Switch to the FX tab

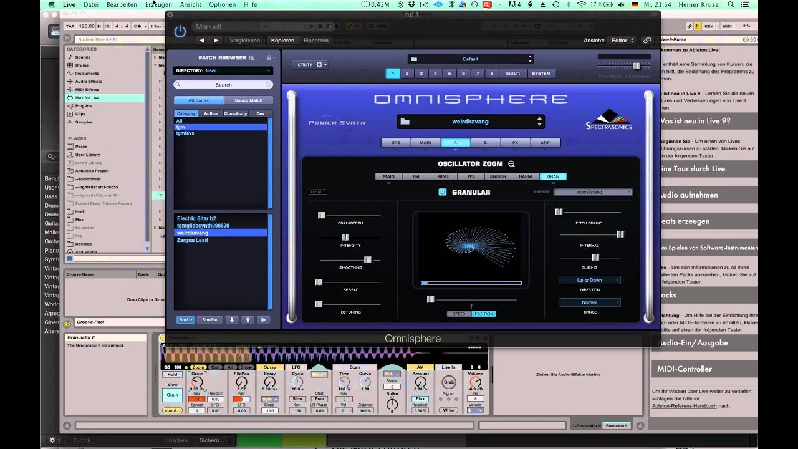pos(515,143)
